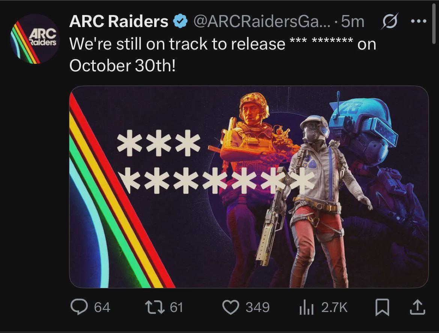Repost the tweet using the retweet icon
439x333 pixels.
click(155, 307)
